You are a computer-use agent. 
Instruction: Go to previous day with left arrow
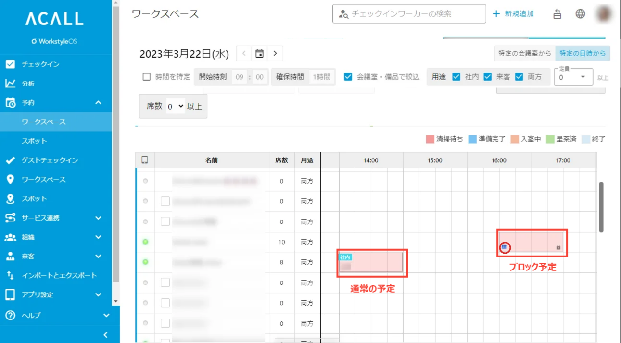244,53
